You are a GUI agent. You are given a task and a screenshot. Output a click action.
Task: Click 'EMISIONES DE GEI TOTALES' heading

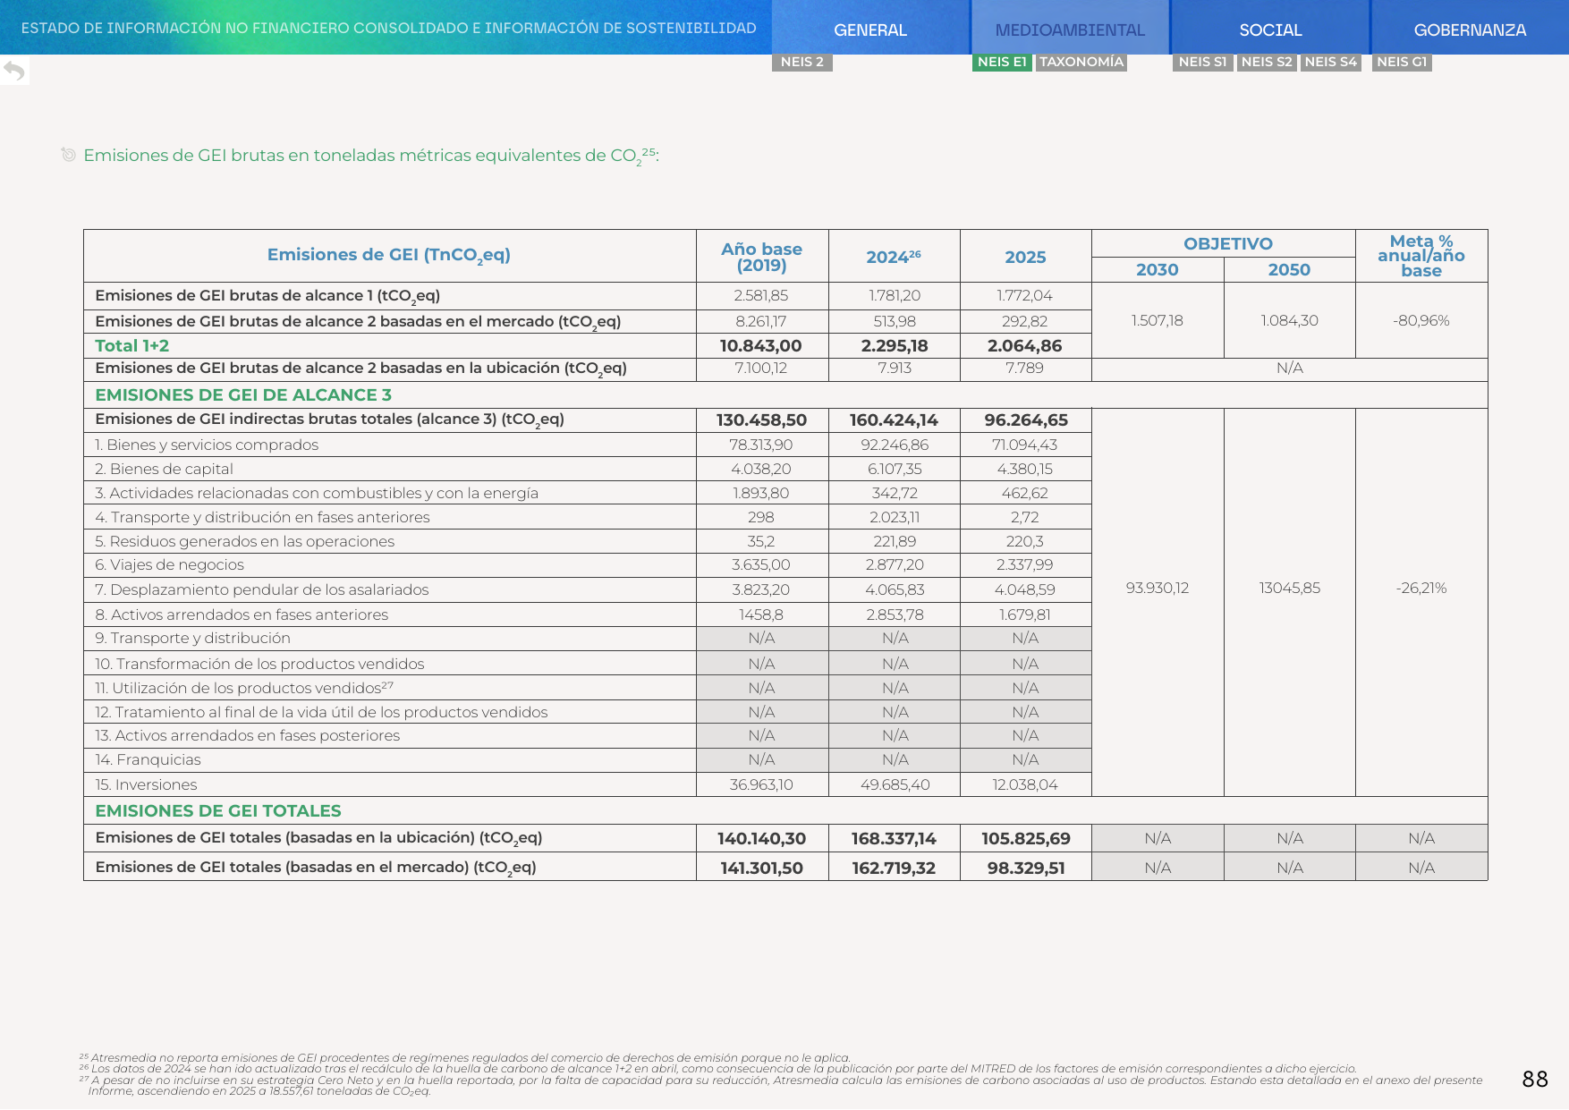click(x=218, y=810)
